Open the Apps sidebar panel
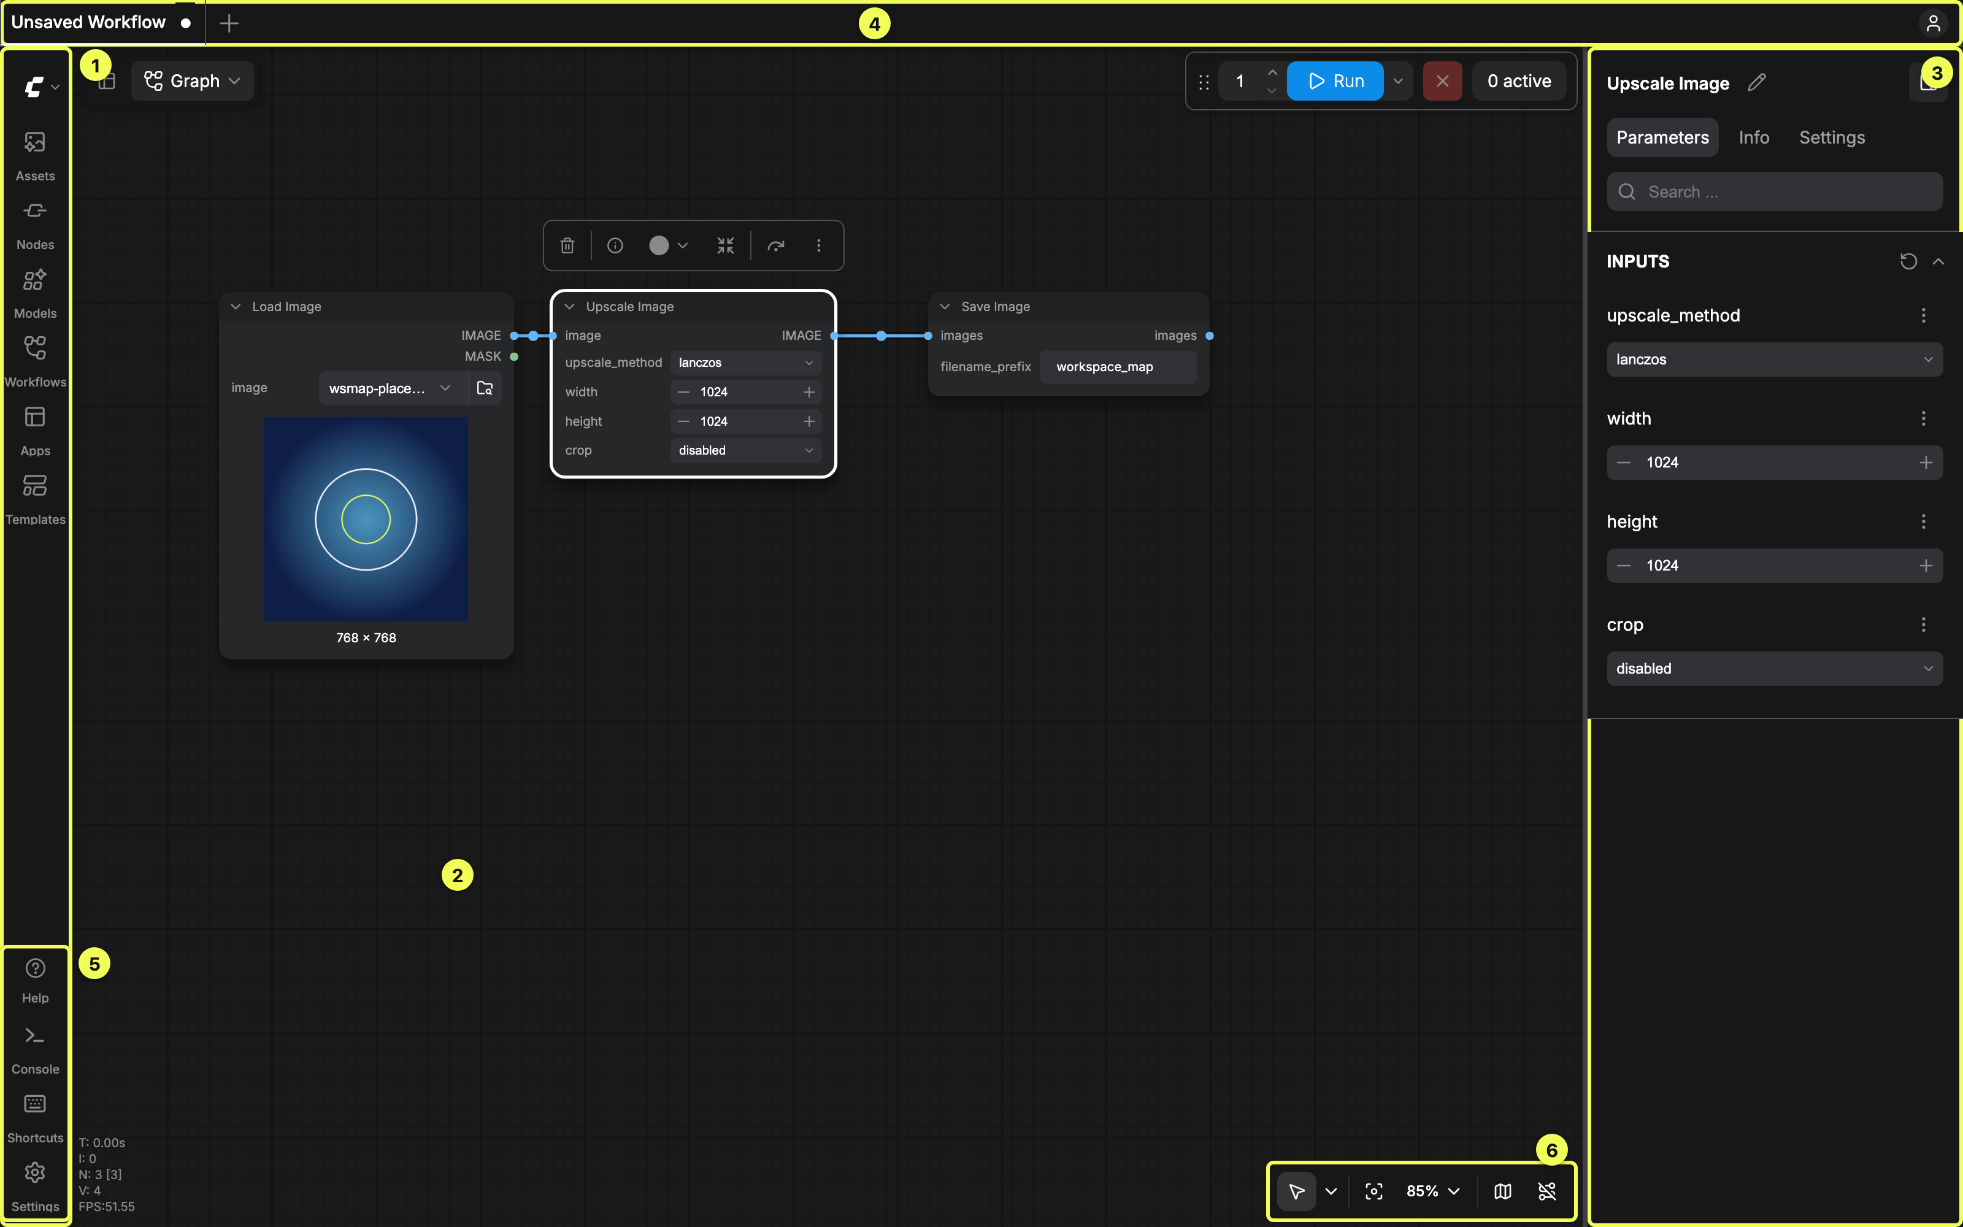The image size is (1963, 1227). click(x=35, y=431)
